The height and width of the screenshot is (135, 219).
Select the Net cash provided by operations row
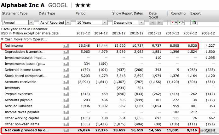click(x=100, y=130)
